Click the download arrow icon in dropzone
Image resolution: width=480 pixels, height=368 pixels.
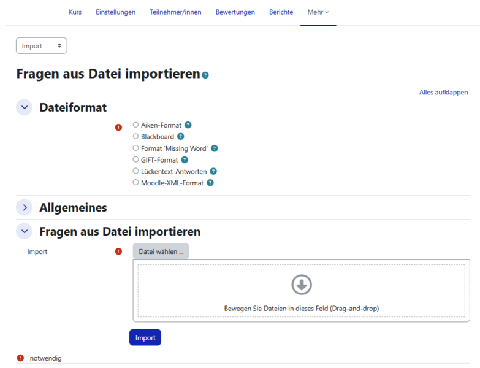point(301,285)
